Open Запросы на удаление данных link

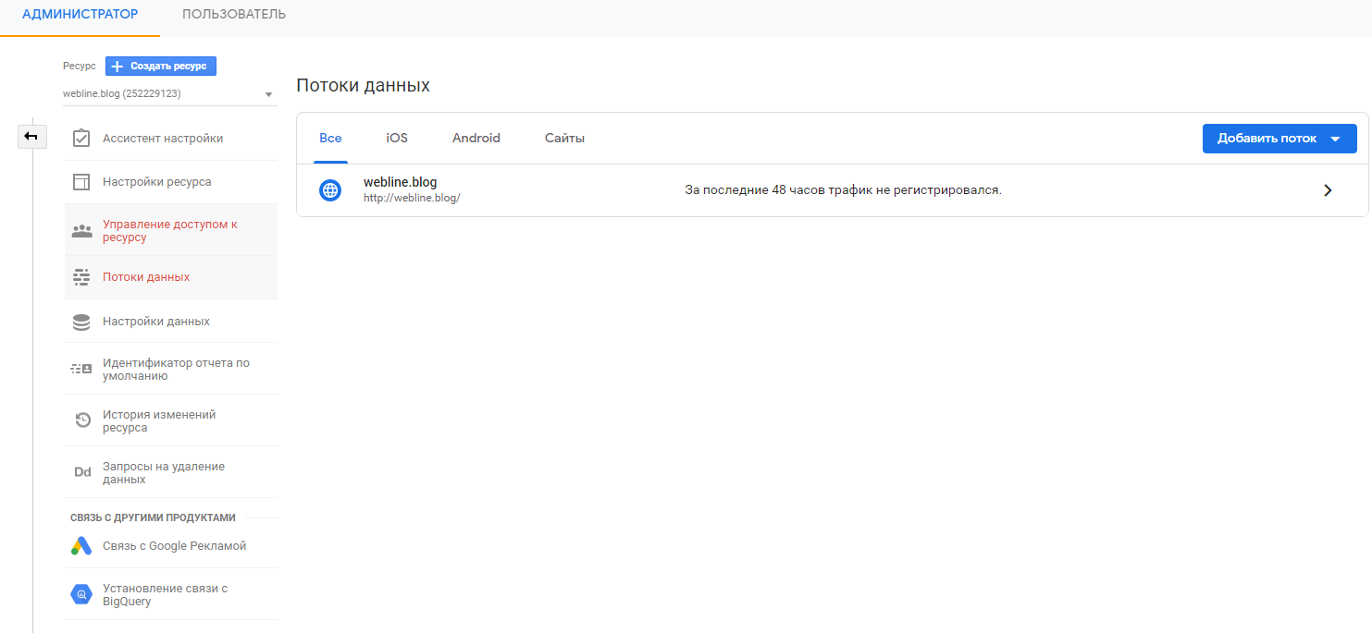click(164, 473)
